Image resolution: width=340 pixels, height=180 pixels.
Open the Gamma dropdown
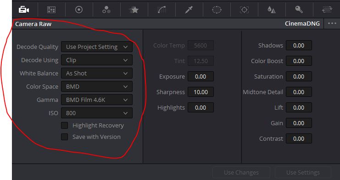(x=97, y=100)
